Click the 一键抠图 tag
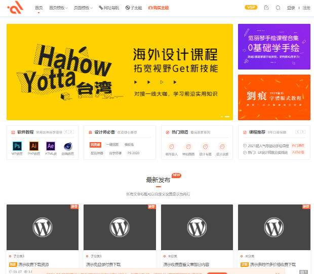Viewport: 314px width, 274px height. (x=112, y=145)
